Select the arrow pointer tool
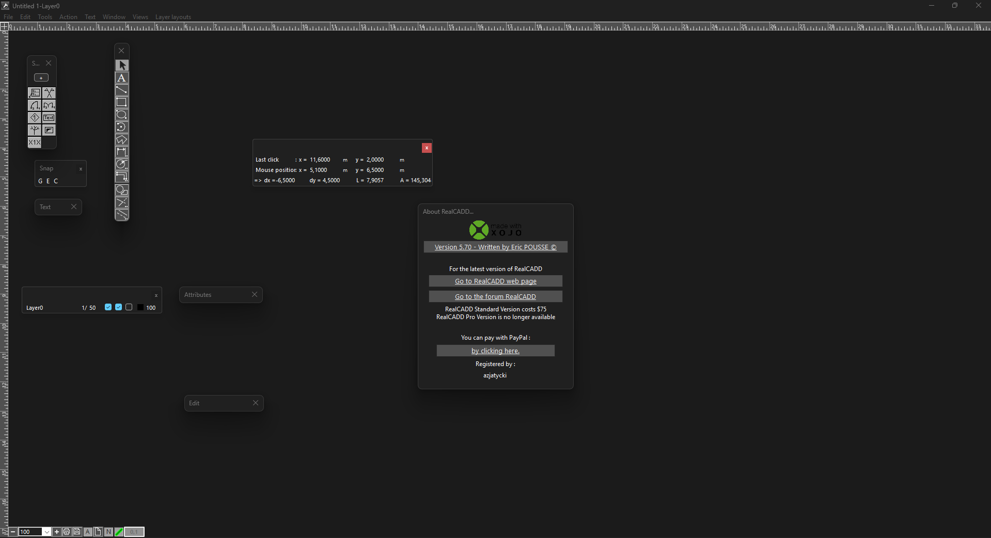 pos(122,66)
